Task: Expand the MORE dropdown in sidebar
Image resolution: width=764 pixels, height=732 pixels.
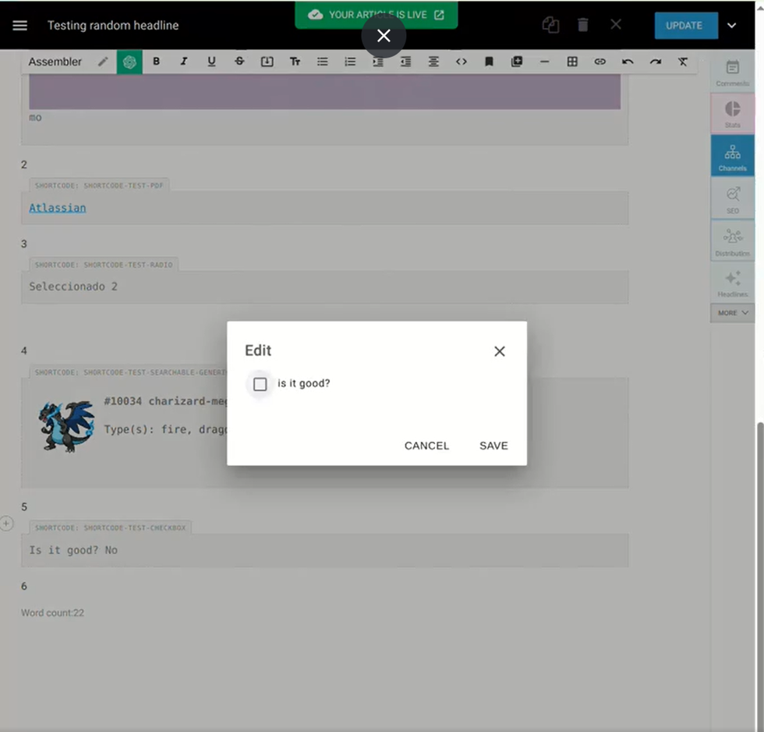Action: point(732,313)
